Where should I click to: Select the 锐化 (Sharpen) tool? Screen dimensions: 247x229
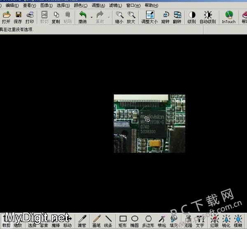[x=226, y=219]
